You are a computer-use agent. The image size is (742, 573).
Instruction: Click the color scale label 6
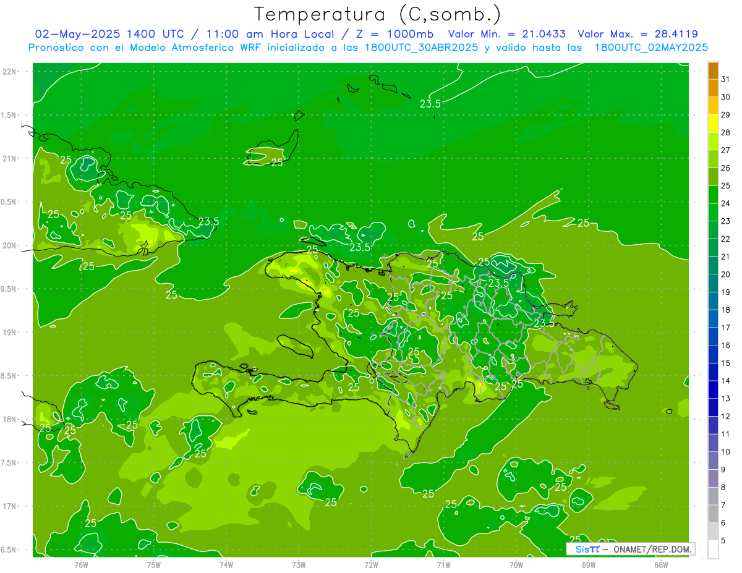click(x=723, y=523)
